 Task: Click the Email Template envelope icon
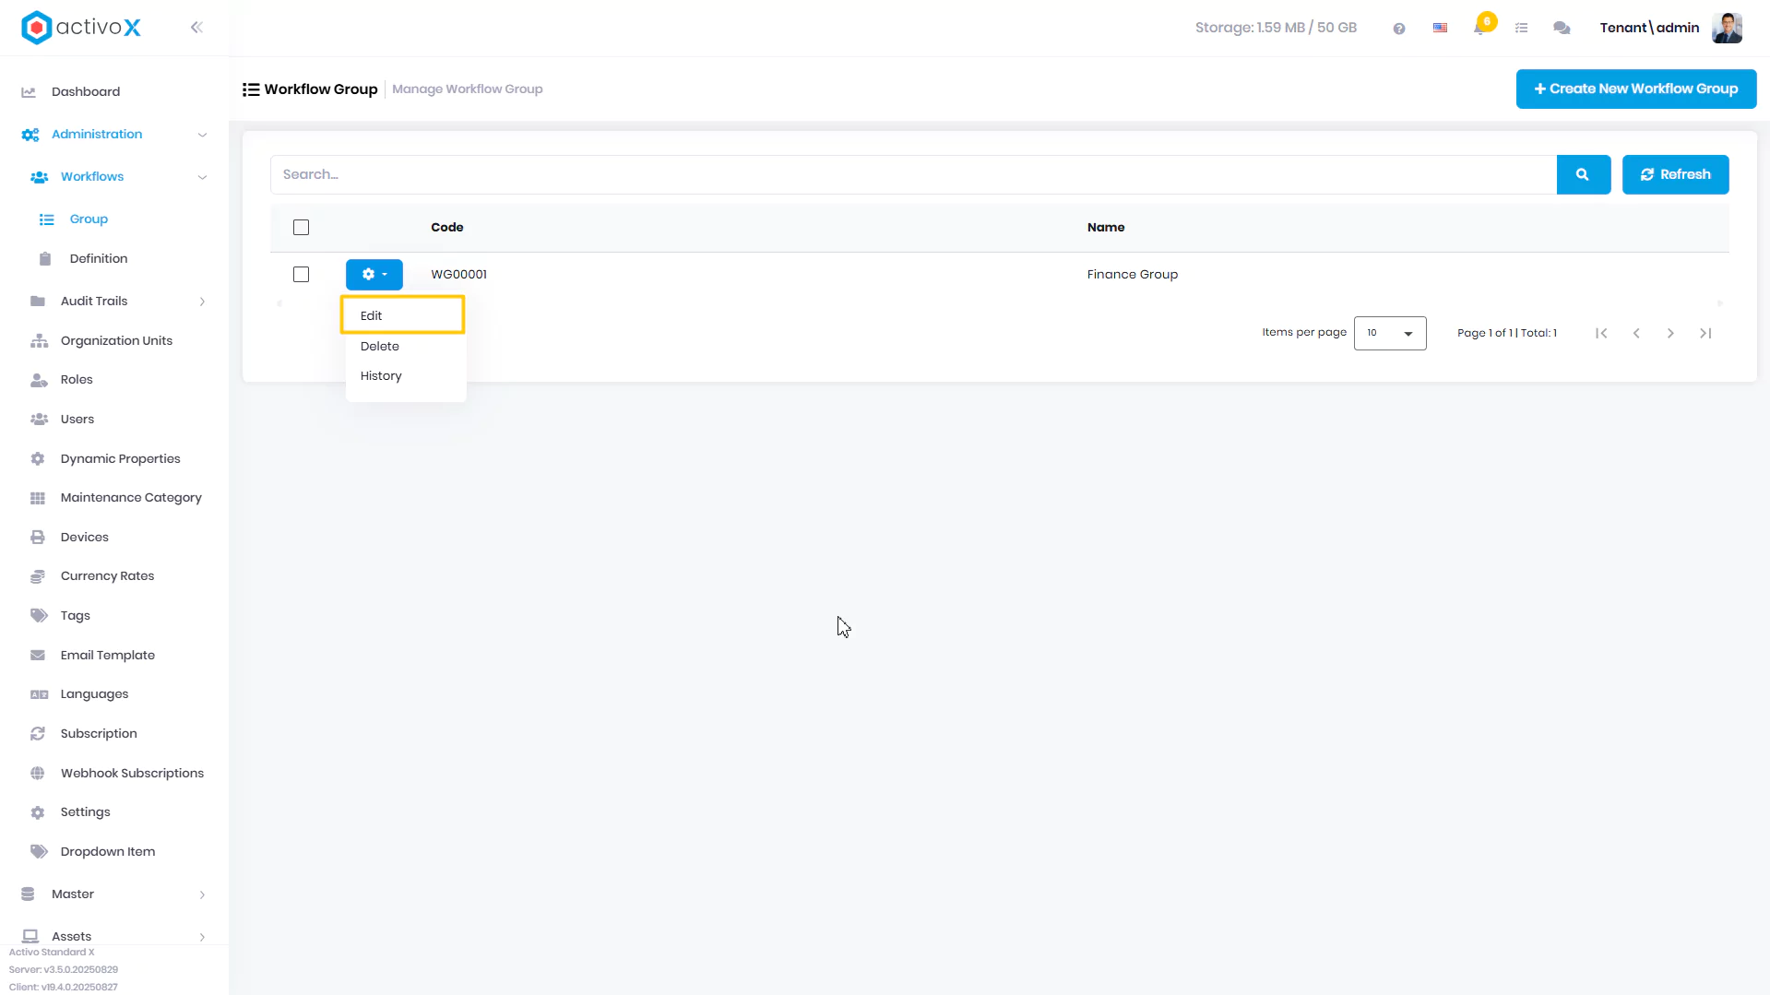click(x=38, y=656)
